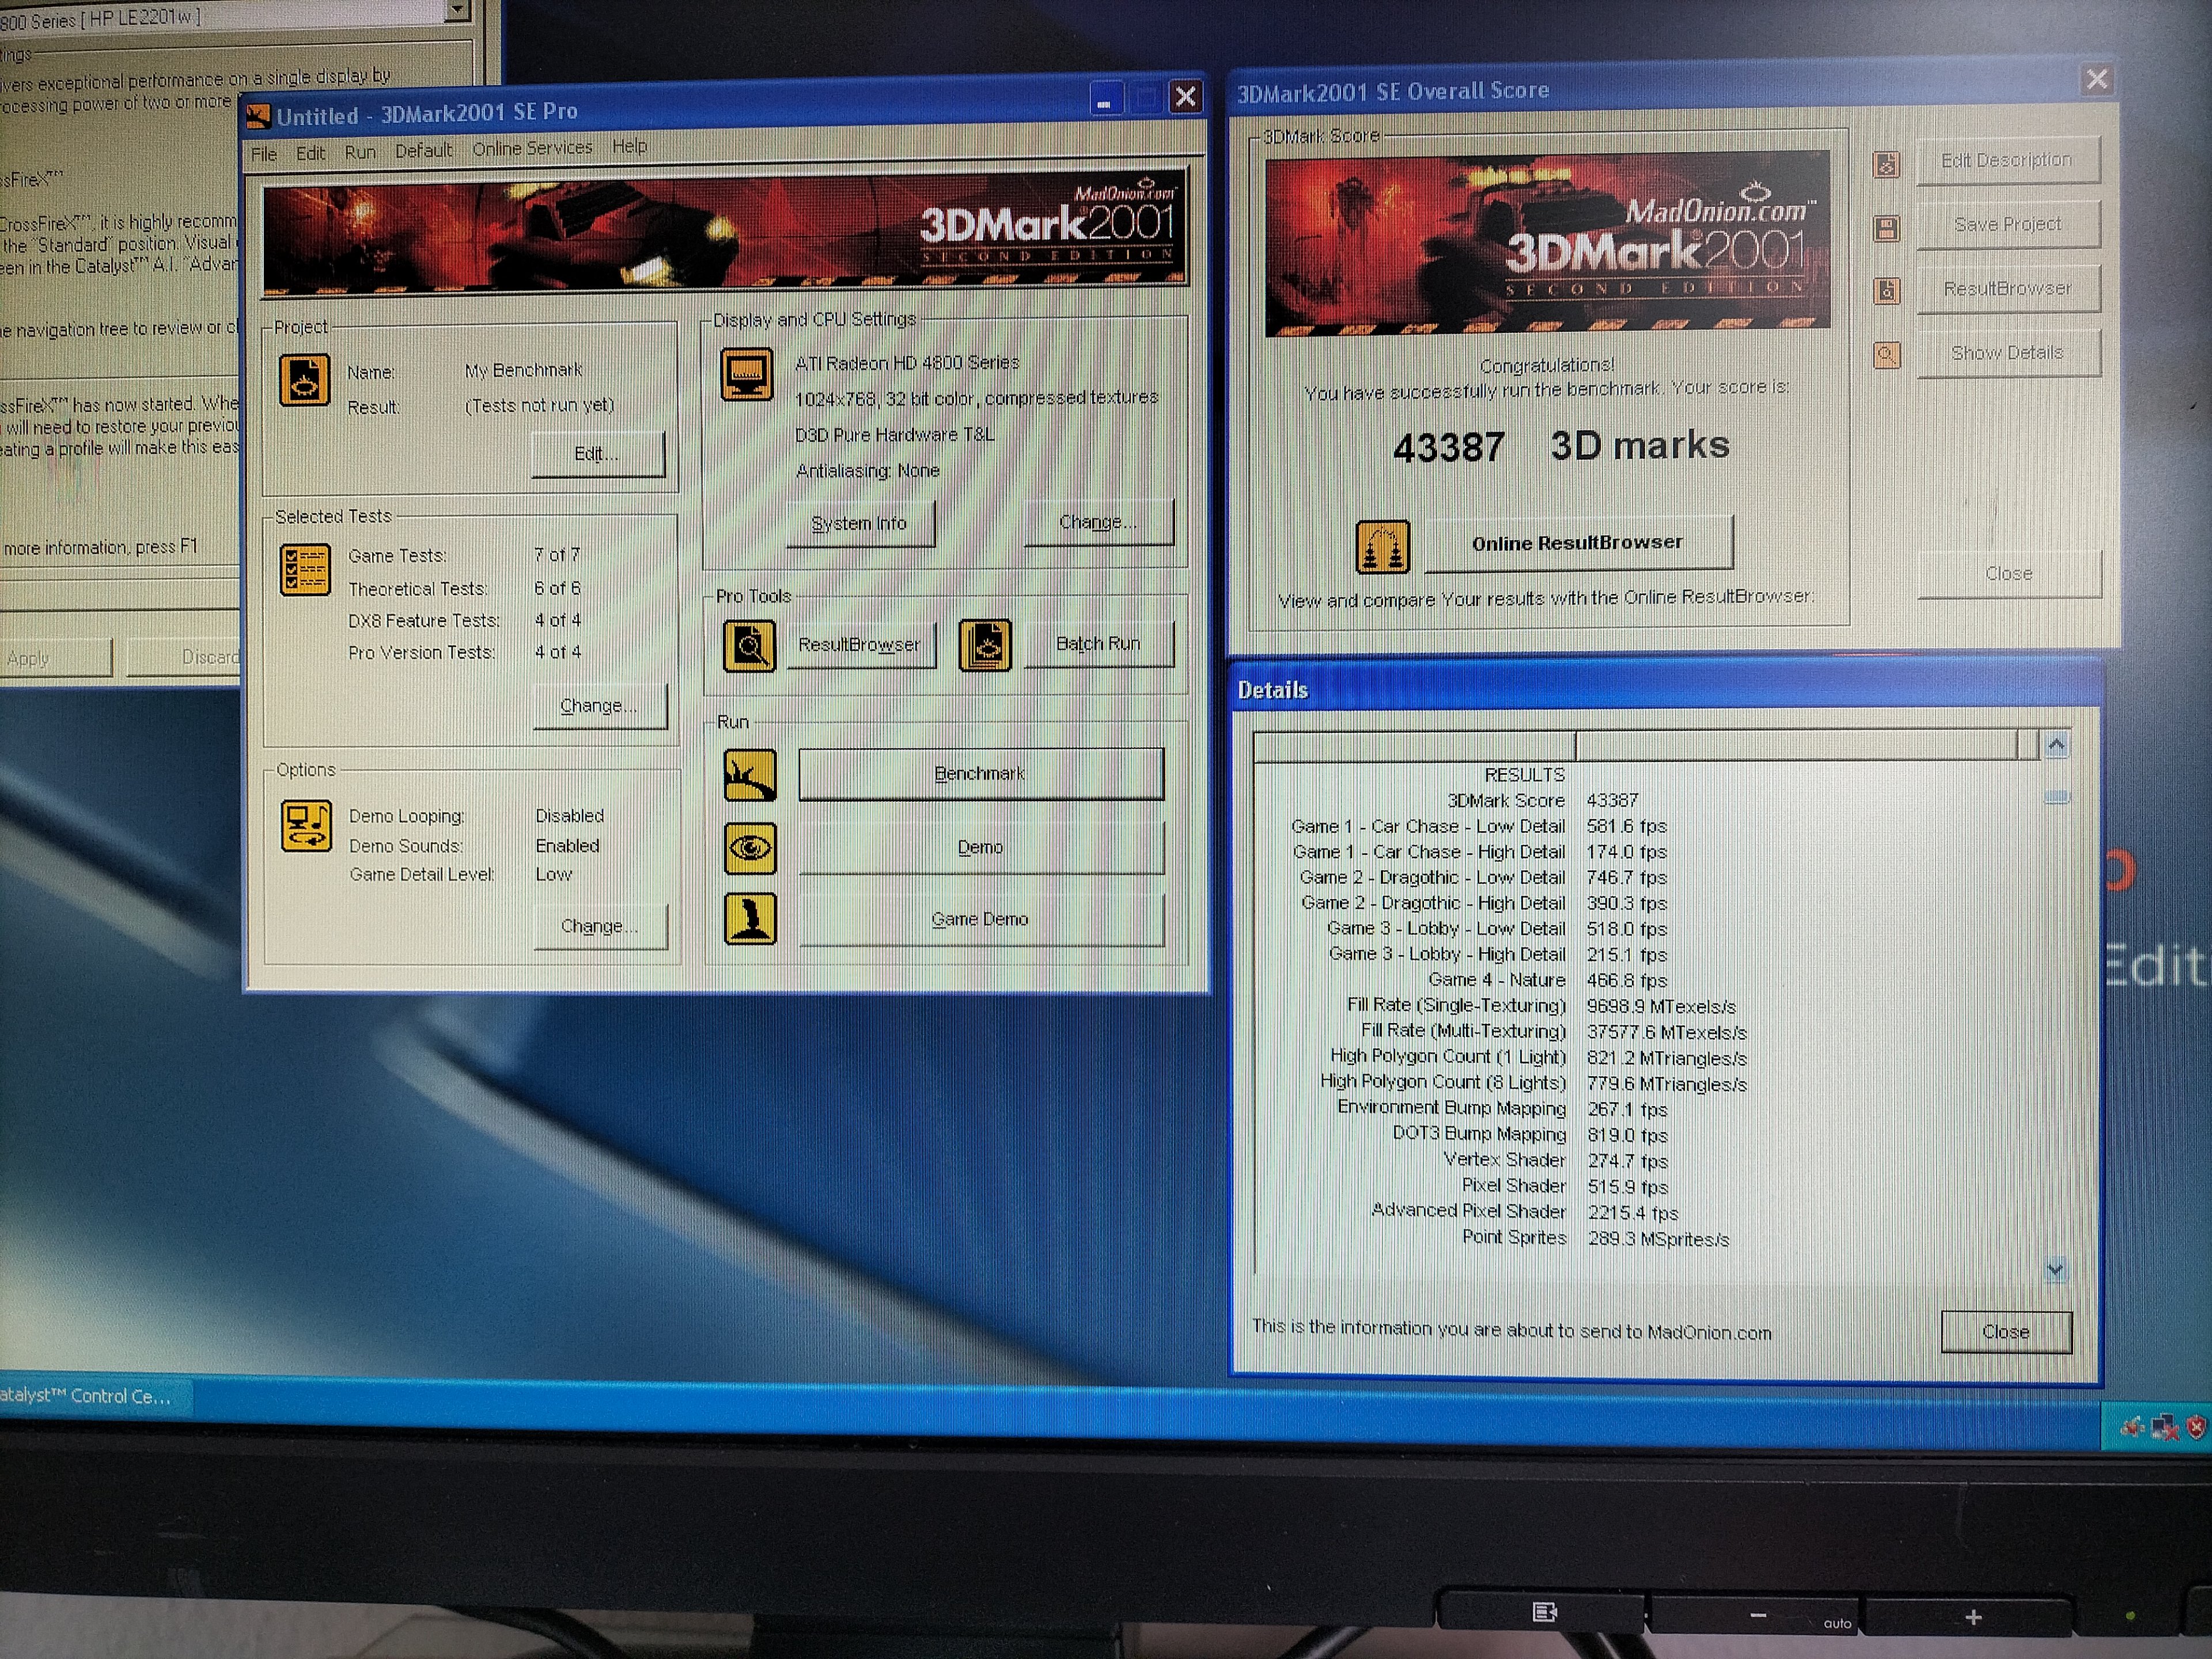Click the ResultBrowser magnifier icon
This screenshot has width=2212, height=1659.
coord(749,646)
